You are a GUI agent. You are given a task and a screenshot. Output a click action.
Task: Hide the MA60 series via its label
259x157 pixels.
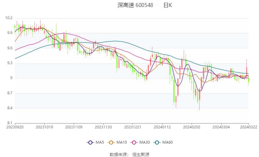pos(168,142)
